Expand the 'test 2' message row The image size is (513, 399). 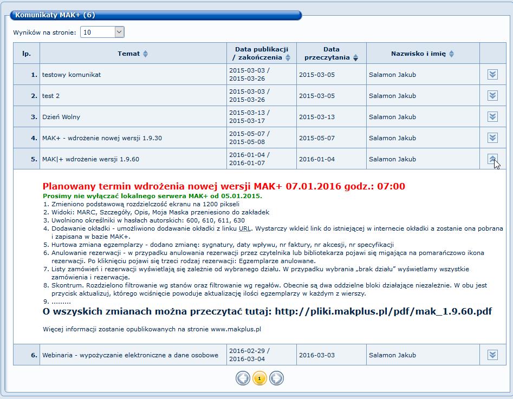492,95
